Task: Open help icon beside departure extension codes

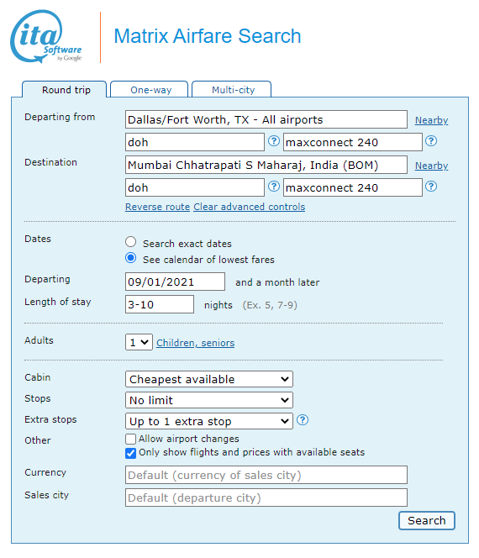Action: pos(431,141)
